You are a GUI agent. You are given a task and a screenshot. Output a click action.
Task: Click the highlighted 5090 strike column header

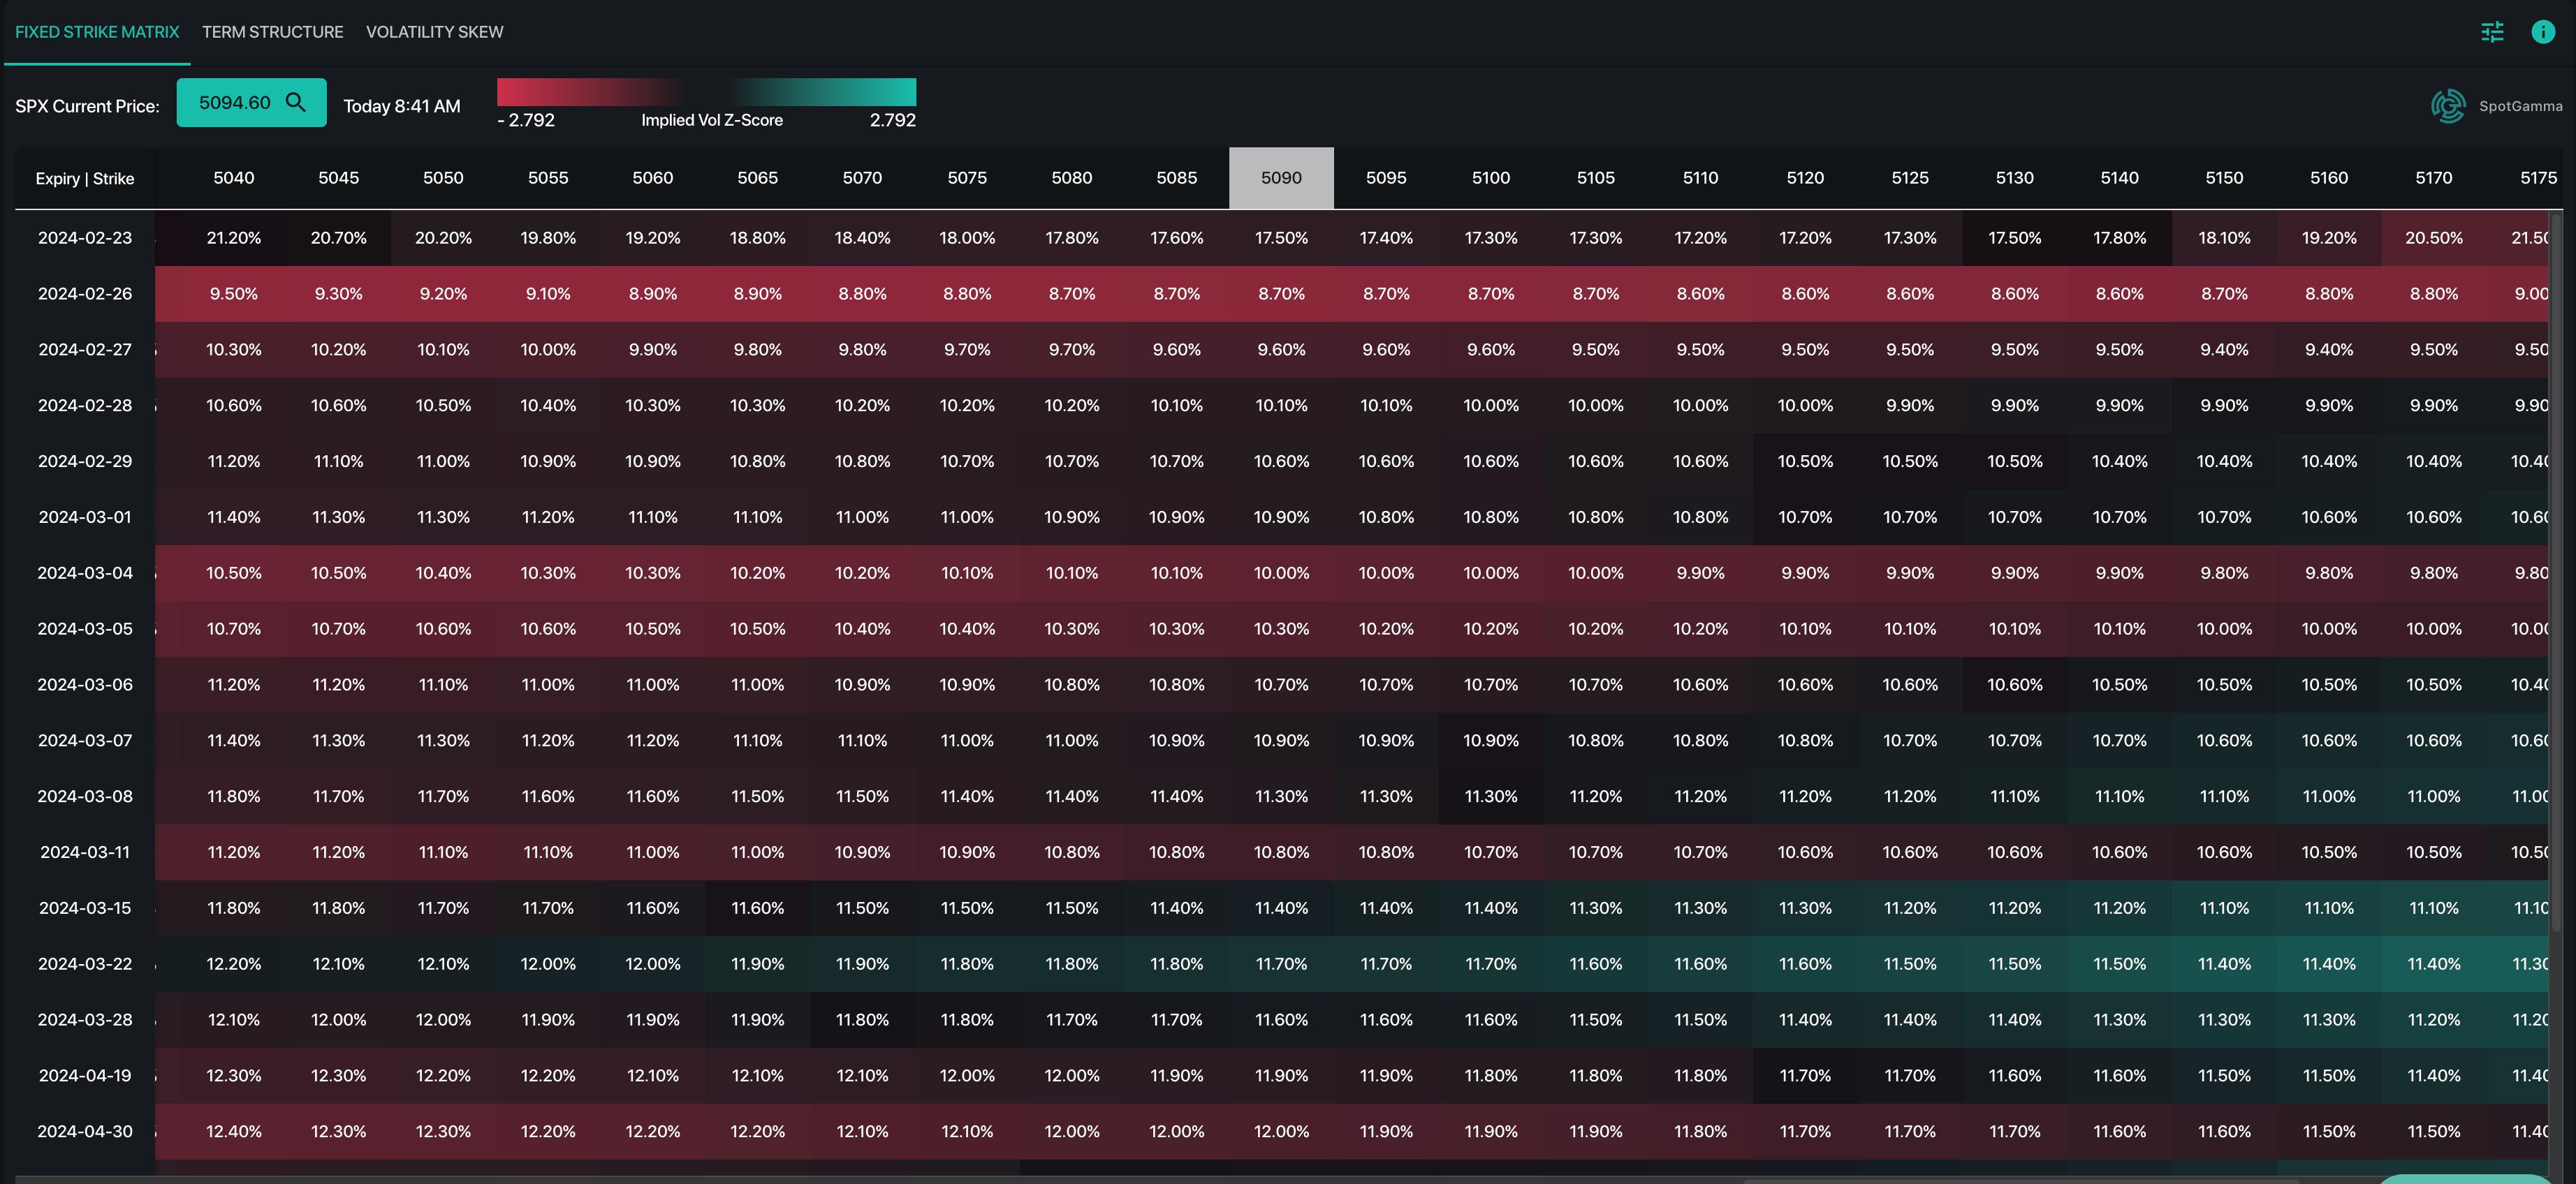1280,178
